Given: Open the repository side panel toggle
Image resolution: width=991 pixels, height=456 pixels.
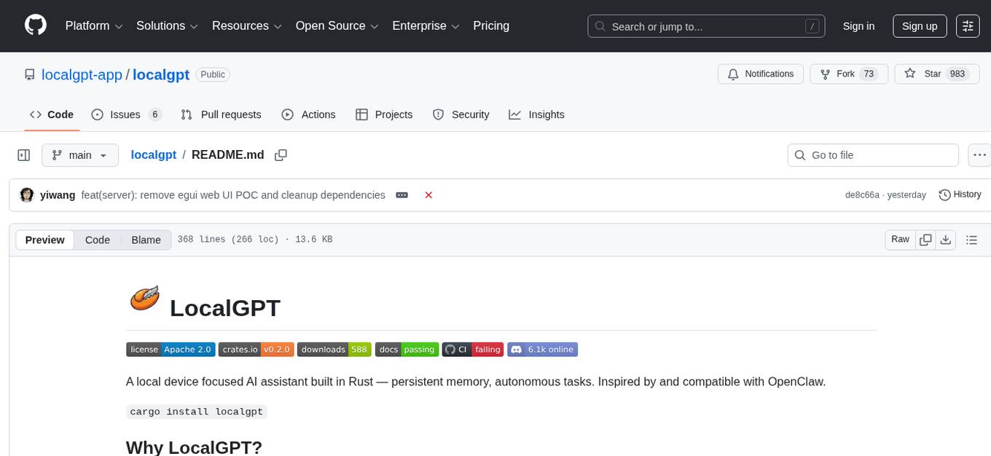Looking at the screenshot, I should click(23, 154).
